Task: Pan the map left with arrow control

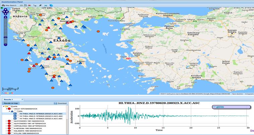Action: point(4,12)
